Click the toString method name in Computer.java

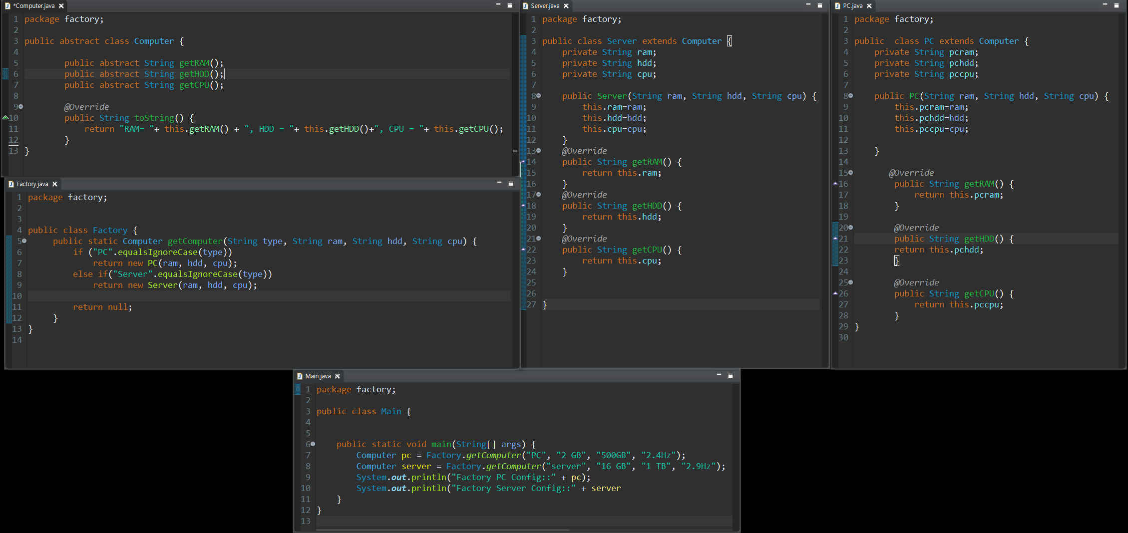point(154,118)
